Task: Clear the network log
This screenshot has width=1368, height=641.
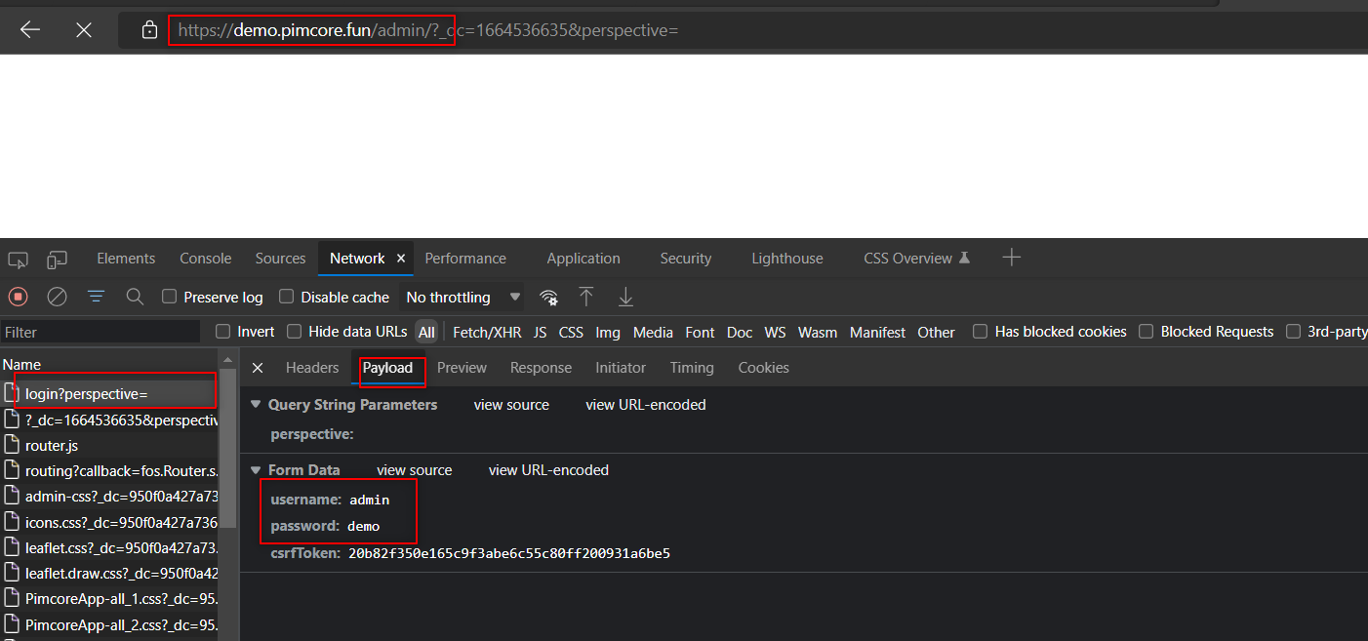Action: coord(58,297)
